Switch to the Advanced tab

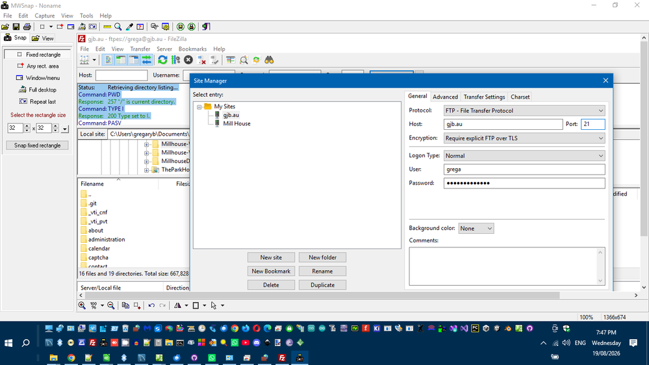446,97
